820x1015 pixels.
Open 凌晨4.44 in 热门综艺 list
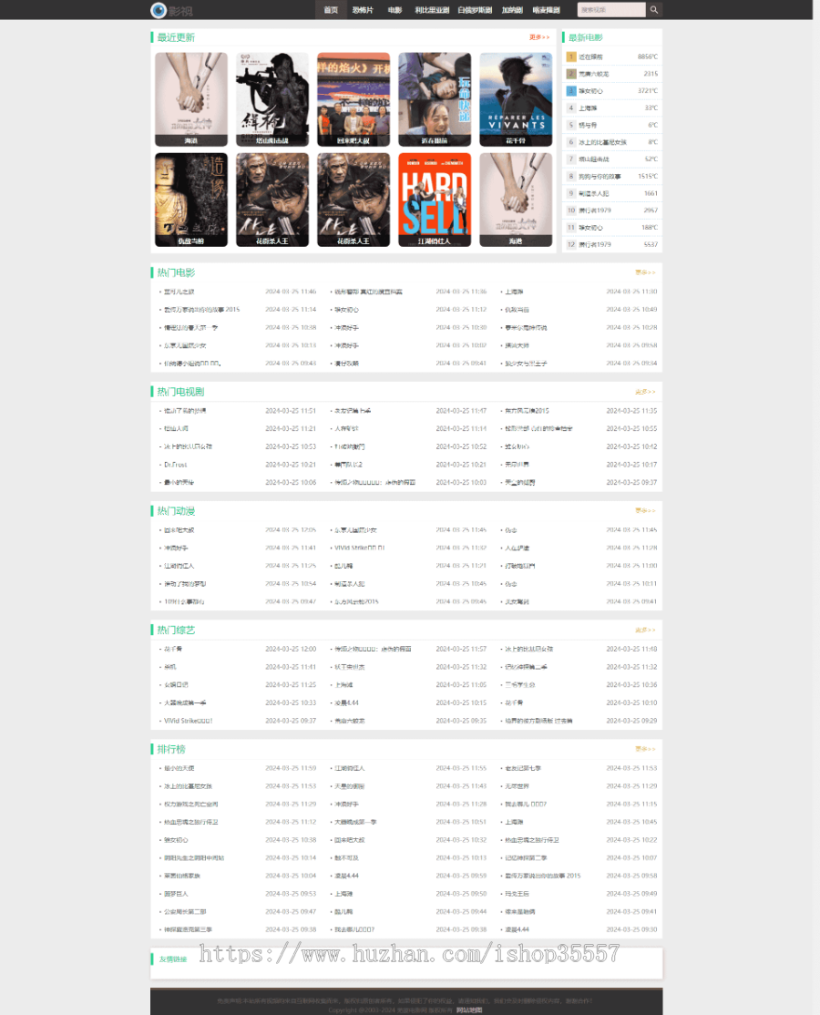[346, 703]
